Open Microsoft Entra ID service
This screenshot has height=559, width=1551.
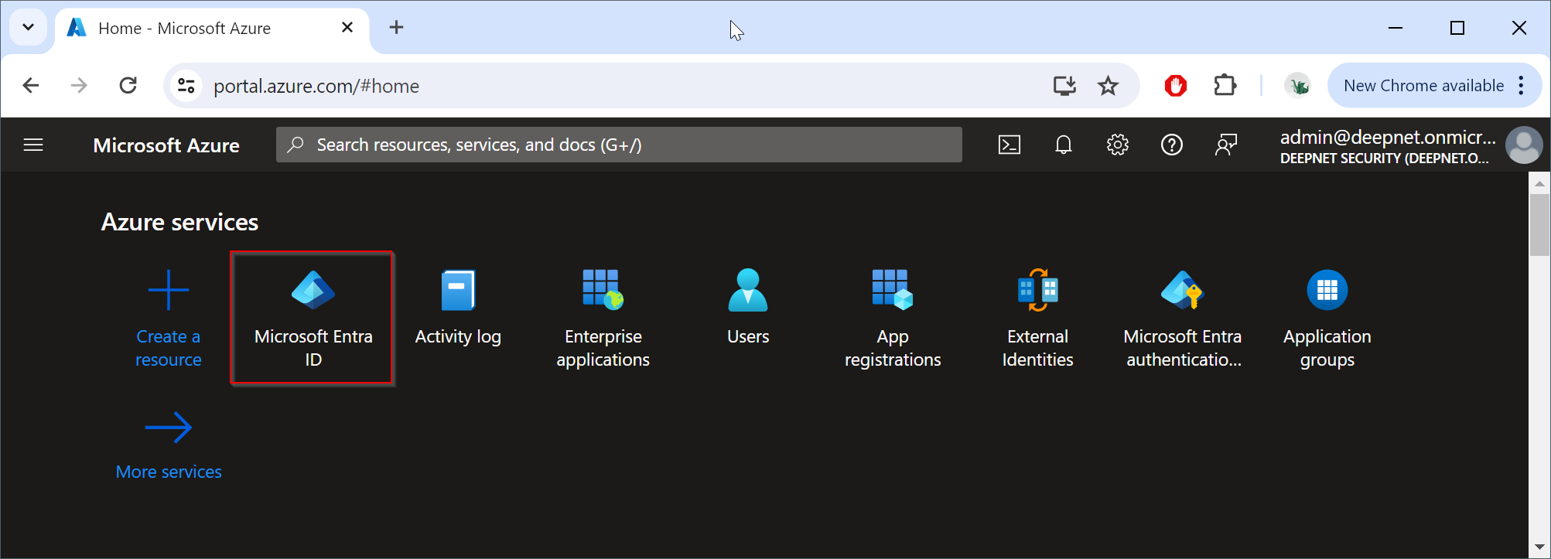pyautogui.click(x=313, y=317)
